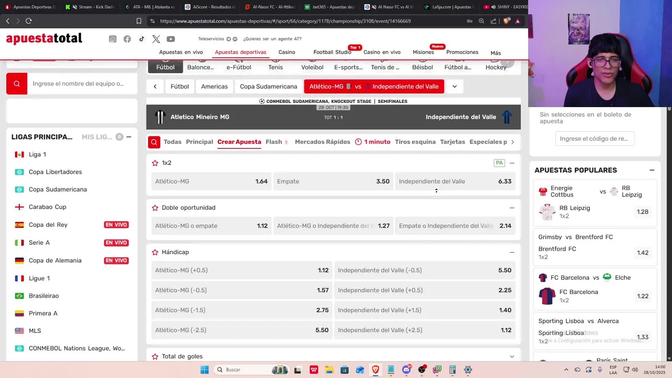Open the Brave shields lion icon
This screenshot has width=672, height=378.
tap(506, 21)
